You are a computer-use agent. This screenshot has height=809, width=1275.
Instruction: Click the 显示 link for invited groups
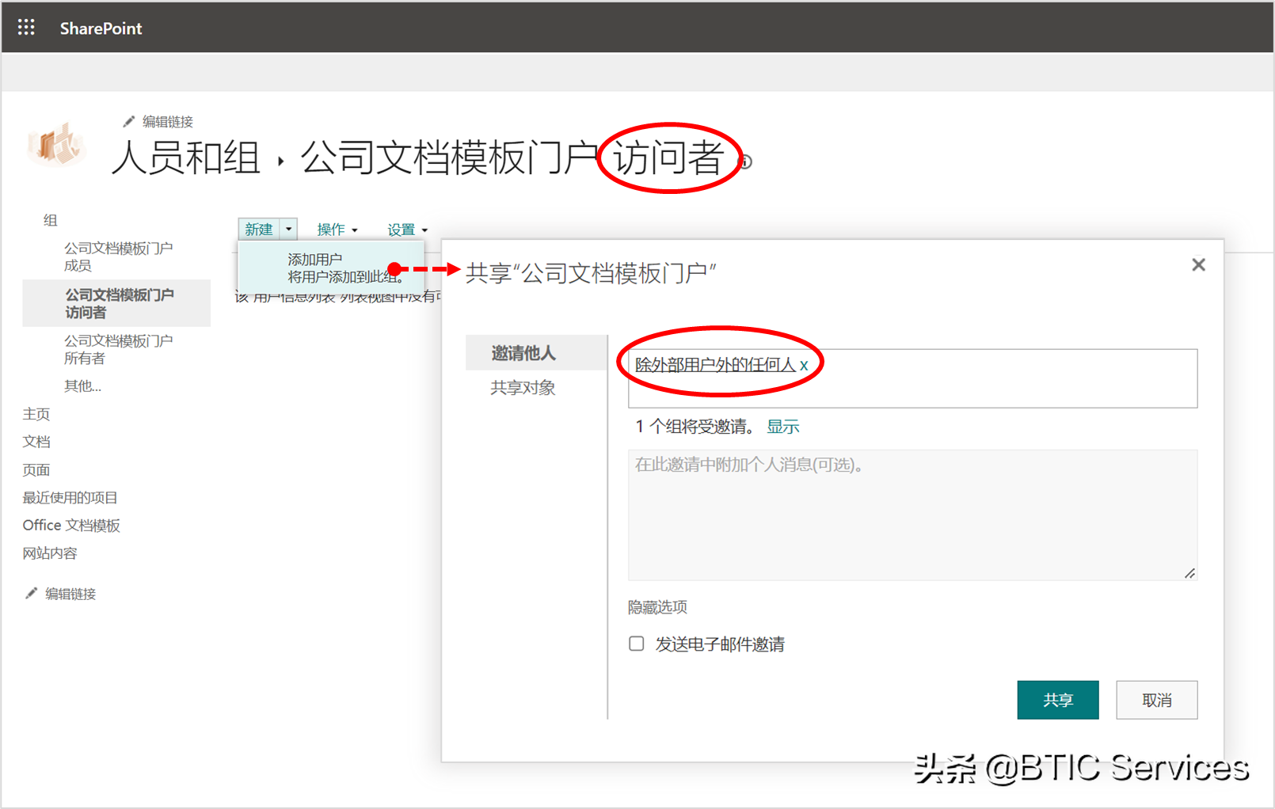(783, 427)
